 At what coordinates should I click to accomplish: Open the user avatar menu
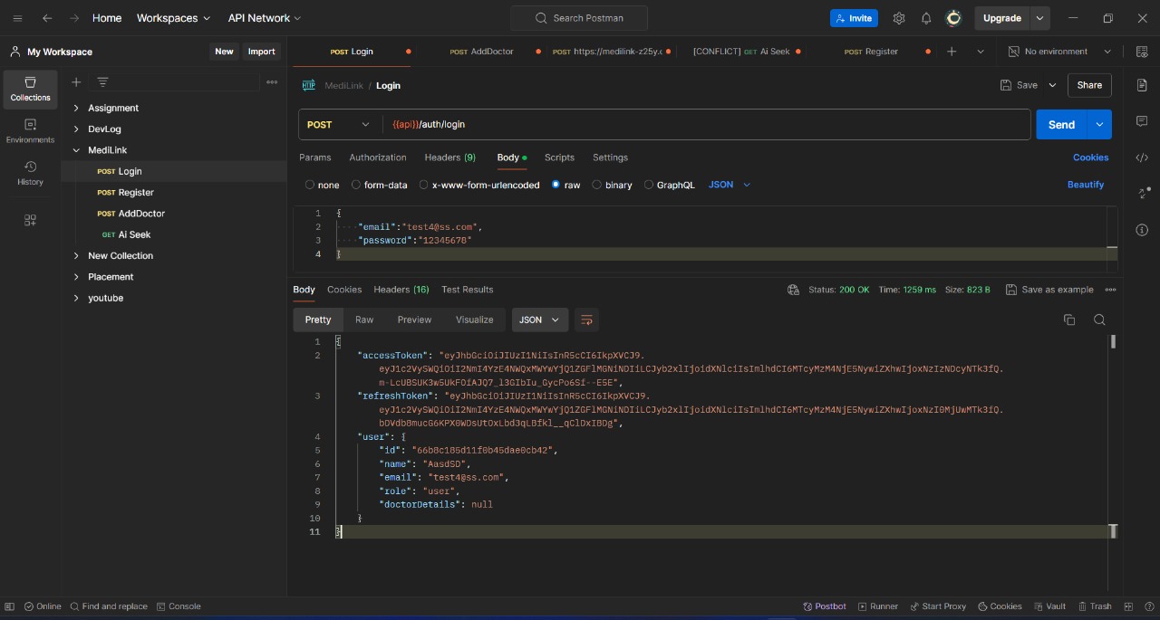pos(953,18)
